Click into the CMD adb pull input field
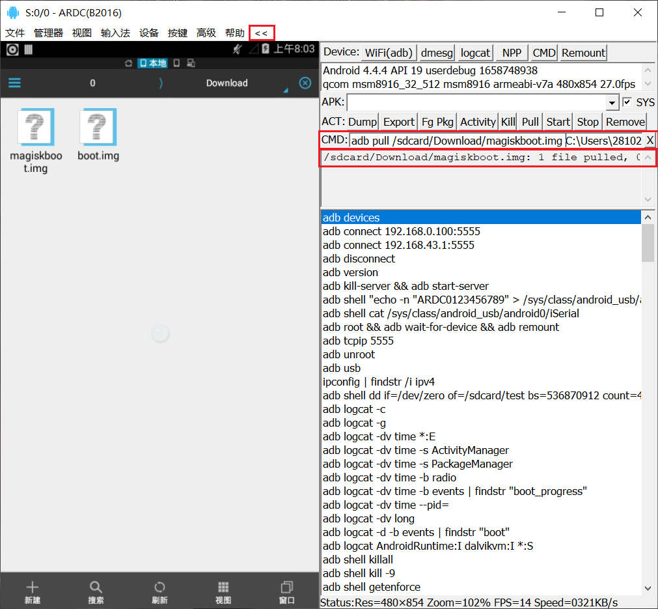The height and width of the screenshot is (609, 658). pyautogui.click(x=456, y=141)
